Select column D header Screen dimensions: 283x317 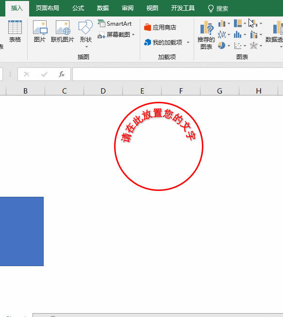(x=103, y=91)
